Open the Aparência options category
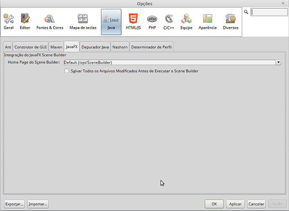 [207, 22]
